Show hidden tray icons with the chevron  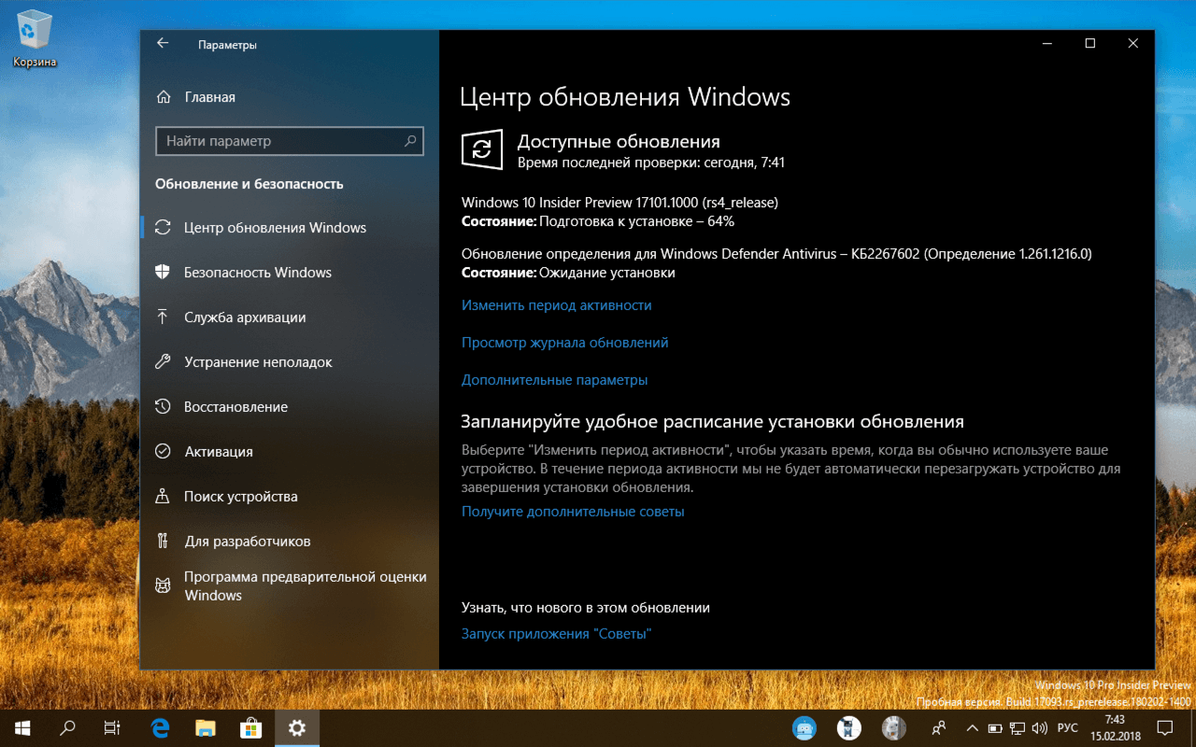tap(972, 727)
